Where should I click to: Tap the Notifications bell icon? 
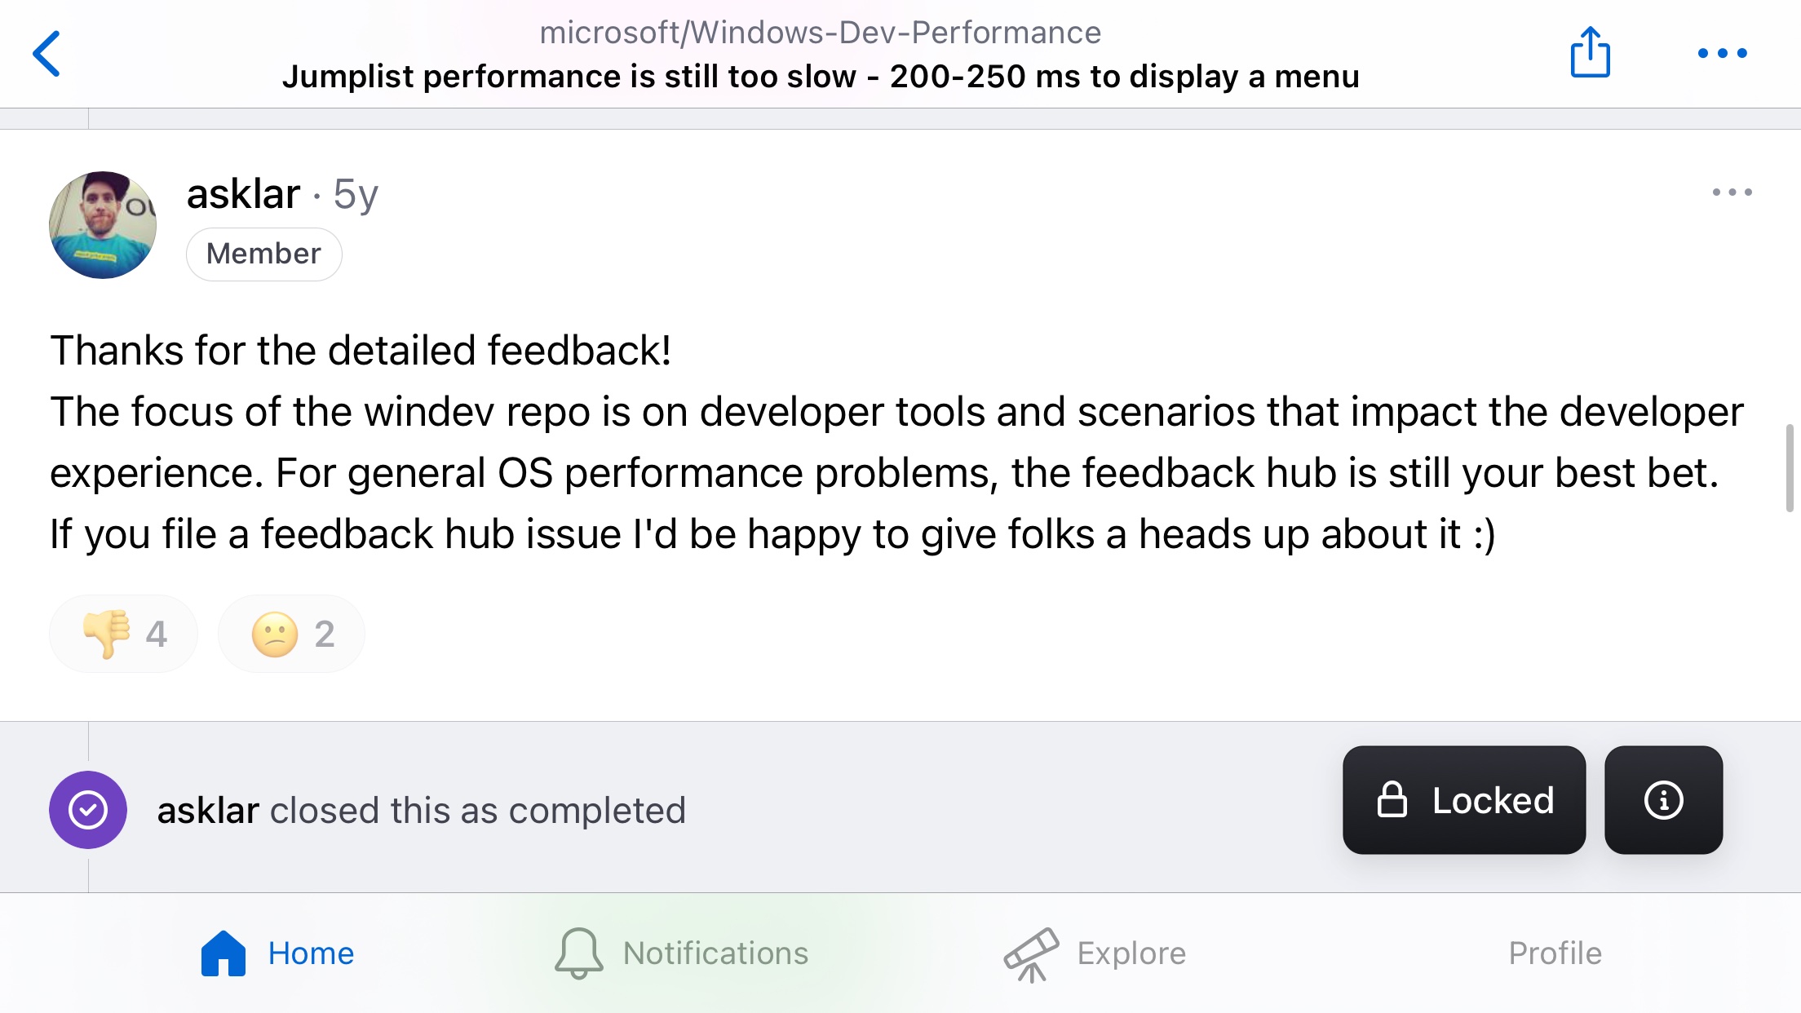(579, 953)
